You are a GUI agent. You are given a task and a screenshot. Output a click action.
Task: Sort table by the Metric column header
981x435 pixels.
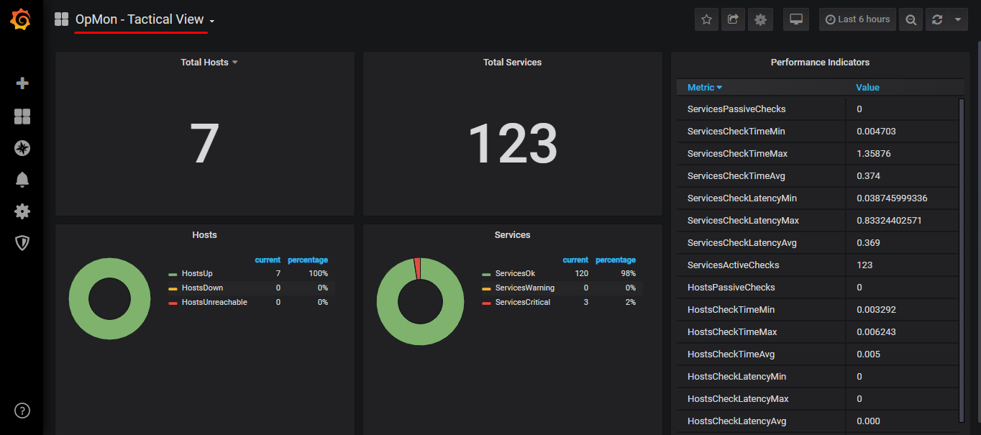click(x=701, y=88)
